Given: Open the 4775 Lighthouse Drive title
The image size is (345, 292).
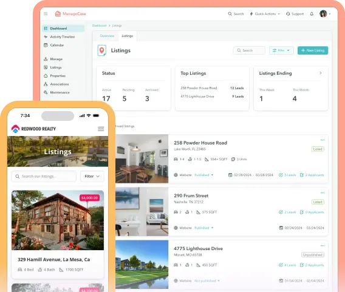Looking at the screenshot, I should click(198, 248).
